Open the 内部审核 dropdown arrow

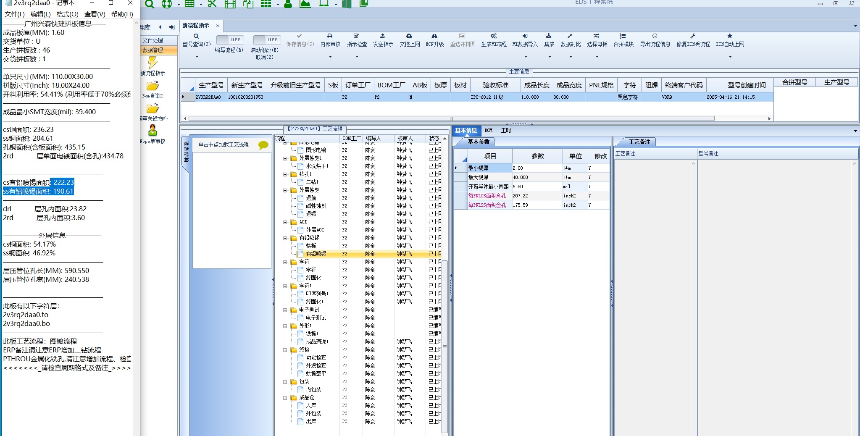[330, 57]
